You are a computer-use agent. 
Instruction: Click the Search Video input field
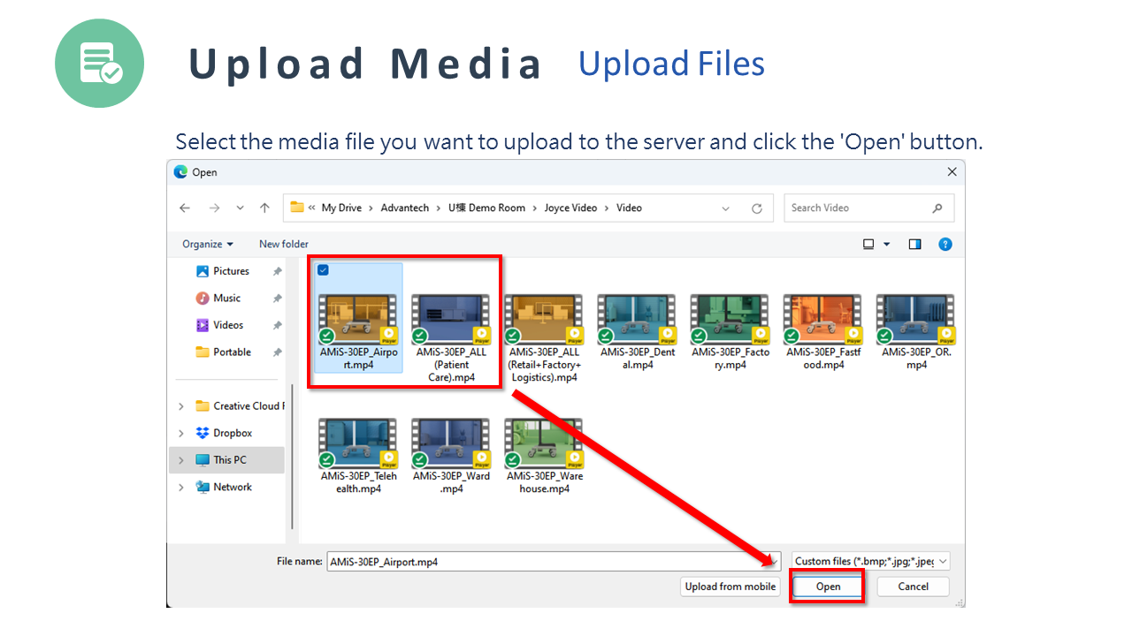click(858, 208)
